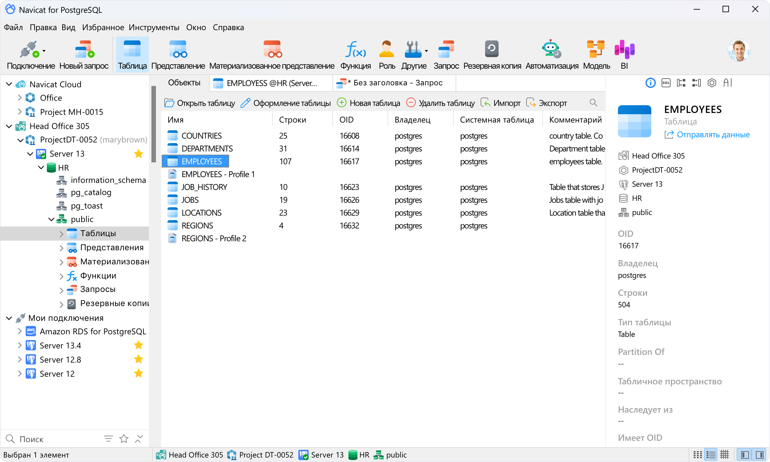Open the BI toolbar icon
The width and height of the screenshot is (770, 462).
[x=624, y=55]
